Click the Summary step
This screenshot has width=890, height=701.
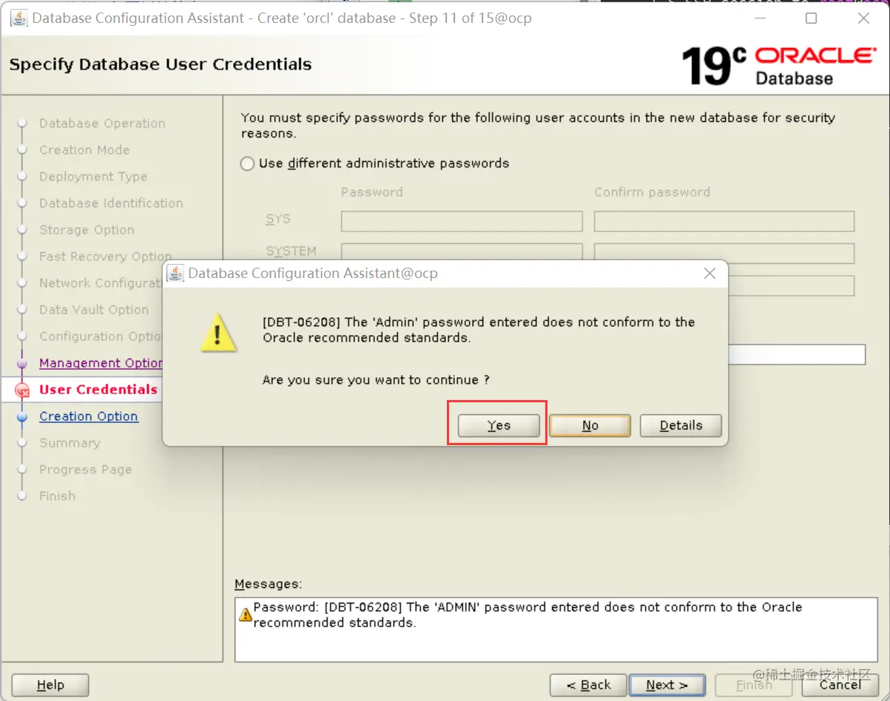pos(70,443)
